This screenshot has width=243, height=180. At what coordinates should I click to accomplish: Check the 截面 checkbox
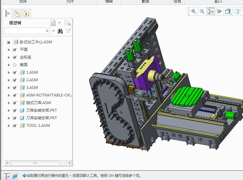[x=15, y=65]
